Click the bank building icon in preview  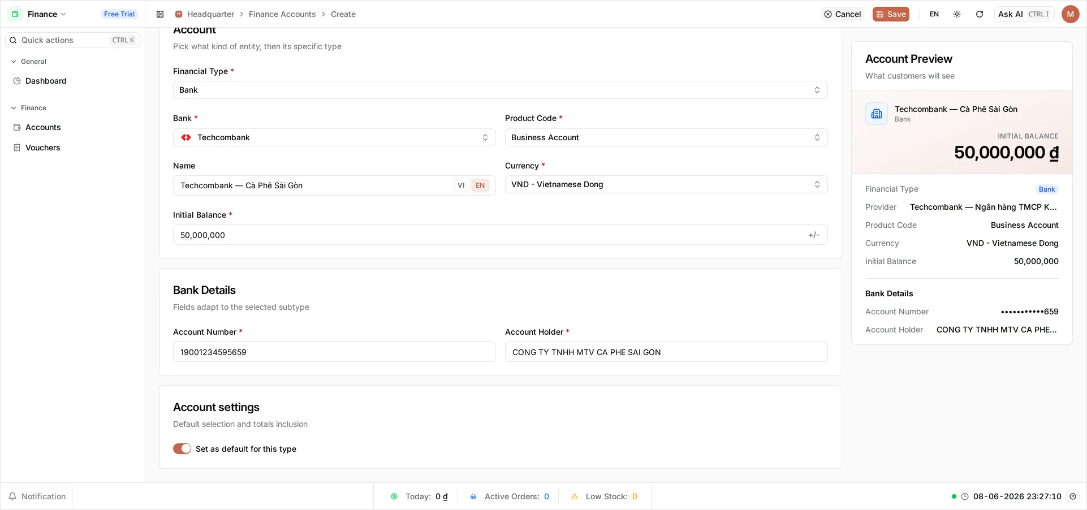pyautogui.click(x=877, y=114)
